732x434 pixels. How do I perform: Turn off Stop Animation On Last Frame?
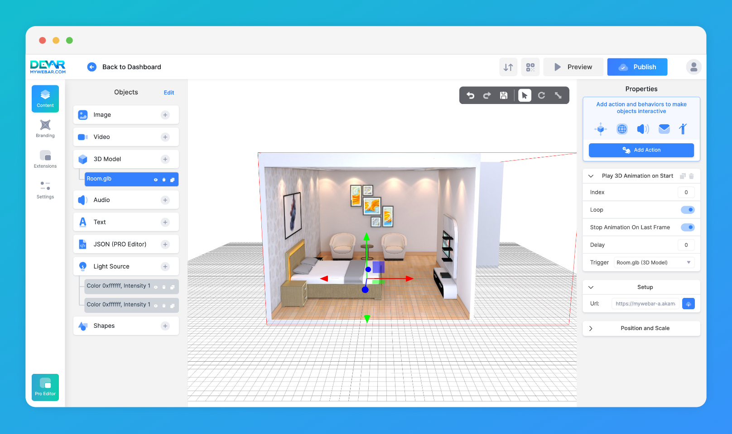coord(688,227)
